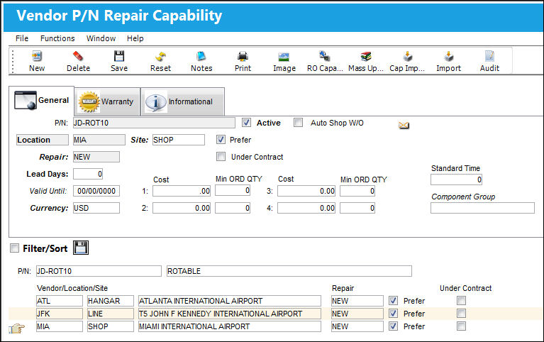Click the floppy disk icon beside Filter/Sort
The width and height of the screenshot is (544, 342).
coord(81,248)
